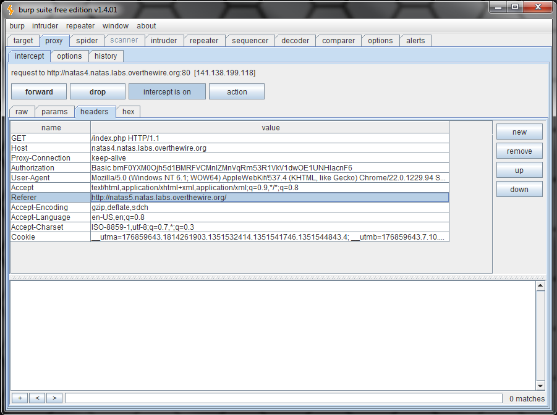The image size is (557, 415).
Task: Select the proxy tab
Action: click(x=54, y=41)
